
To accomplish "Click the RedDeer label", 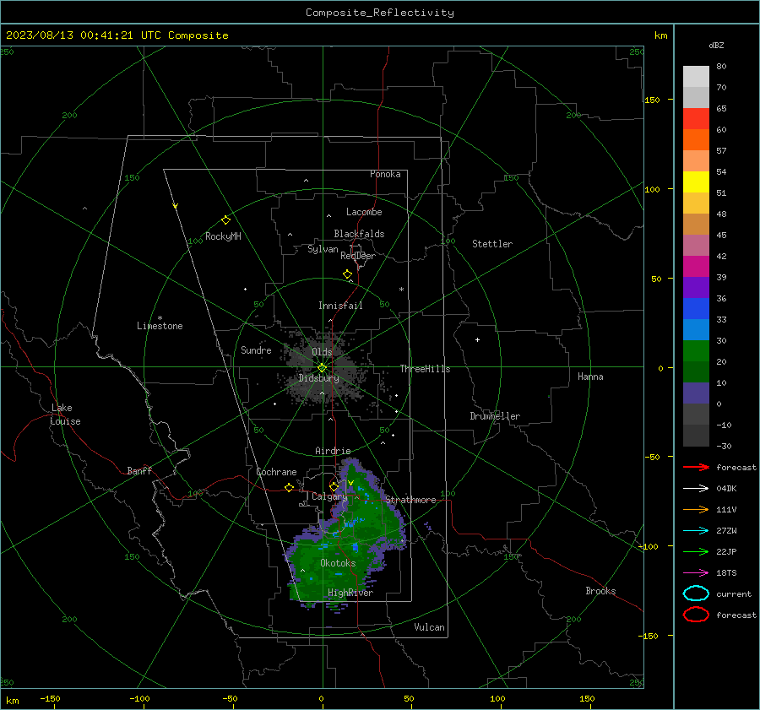I will click(358, 256).
